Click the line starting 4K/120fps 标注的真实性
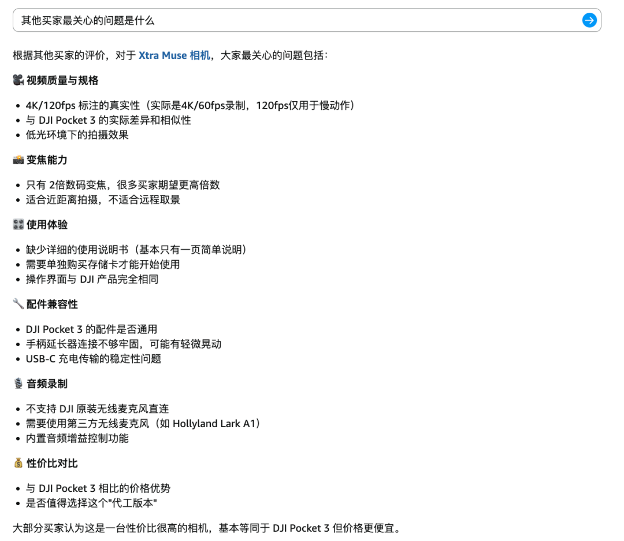 coord(190,106)
